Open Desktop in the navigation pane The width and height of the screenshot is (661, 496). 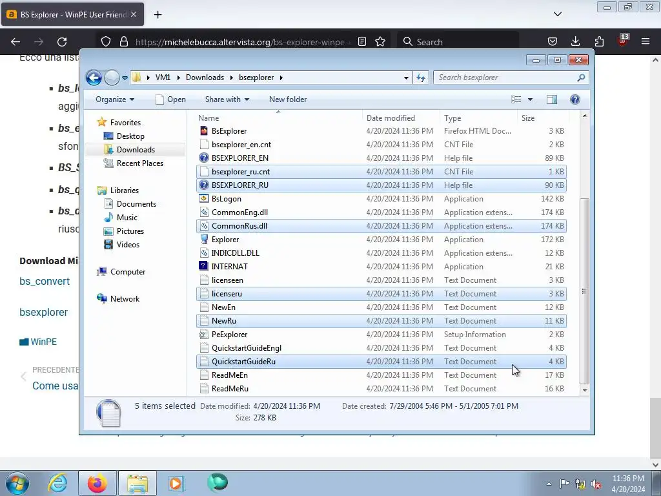tap(125, 136)
